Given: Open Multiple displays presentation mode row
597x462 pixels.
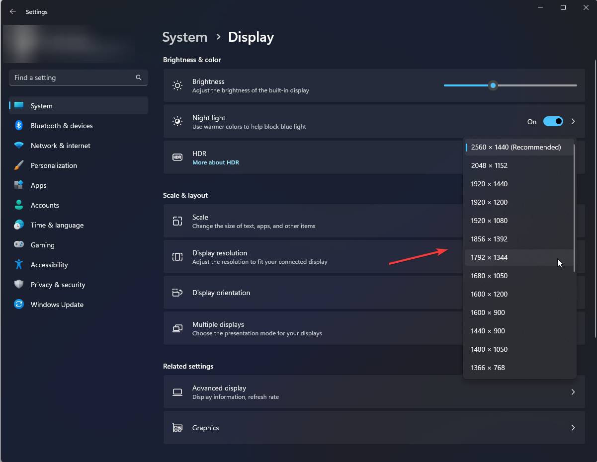Looking at the screenshot, I should [x=374, y=328].
